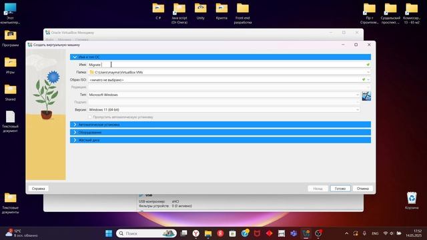Click the VirtualBox taskbar icon
This screenshot has width=427, height=240.
pyautogui.click(x=306, y=233)
